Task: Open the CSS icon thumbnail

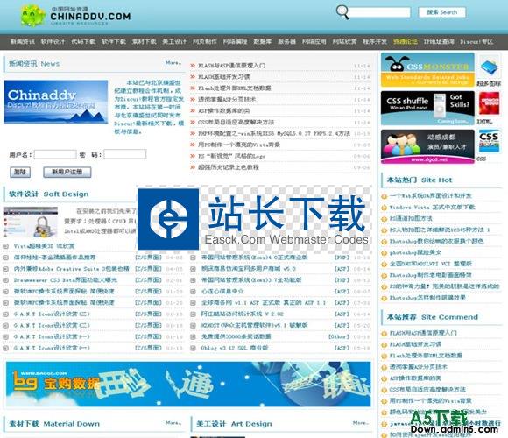Action: tap(489, 142)
